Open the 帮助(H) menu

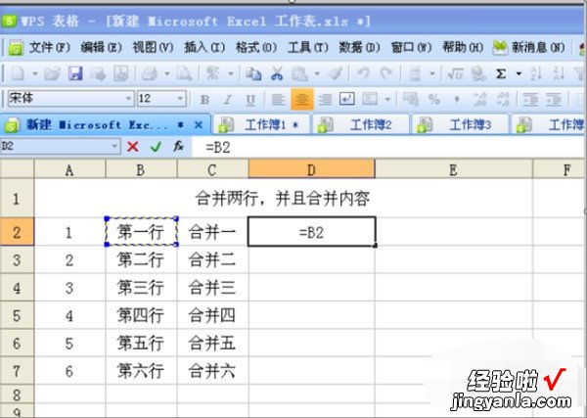point(463,48)
